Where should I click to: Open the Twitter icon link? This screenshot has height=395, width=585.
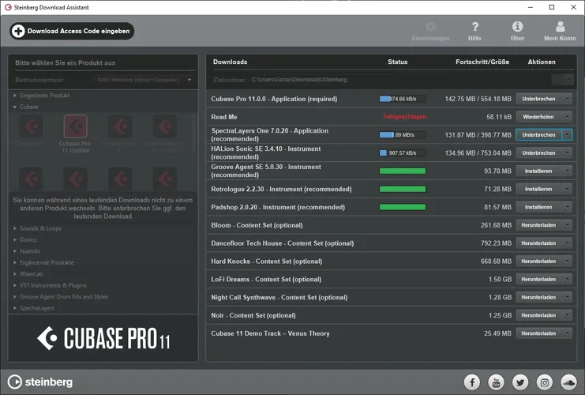519,382
